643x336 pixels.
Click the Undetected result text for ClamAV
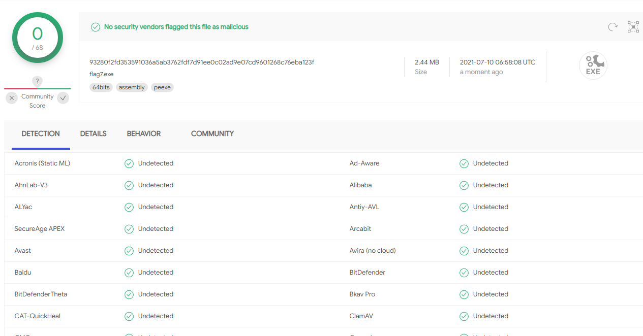[x=491, y=316]
